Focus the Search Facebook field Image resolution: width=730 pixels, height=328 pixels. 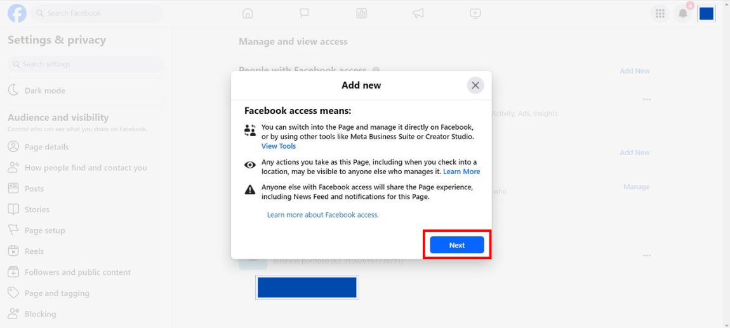[x=97, y=13]
